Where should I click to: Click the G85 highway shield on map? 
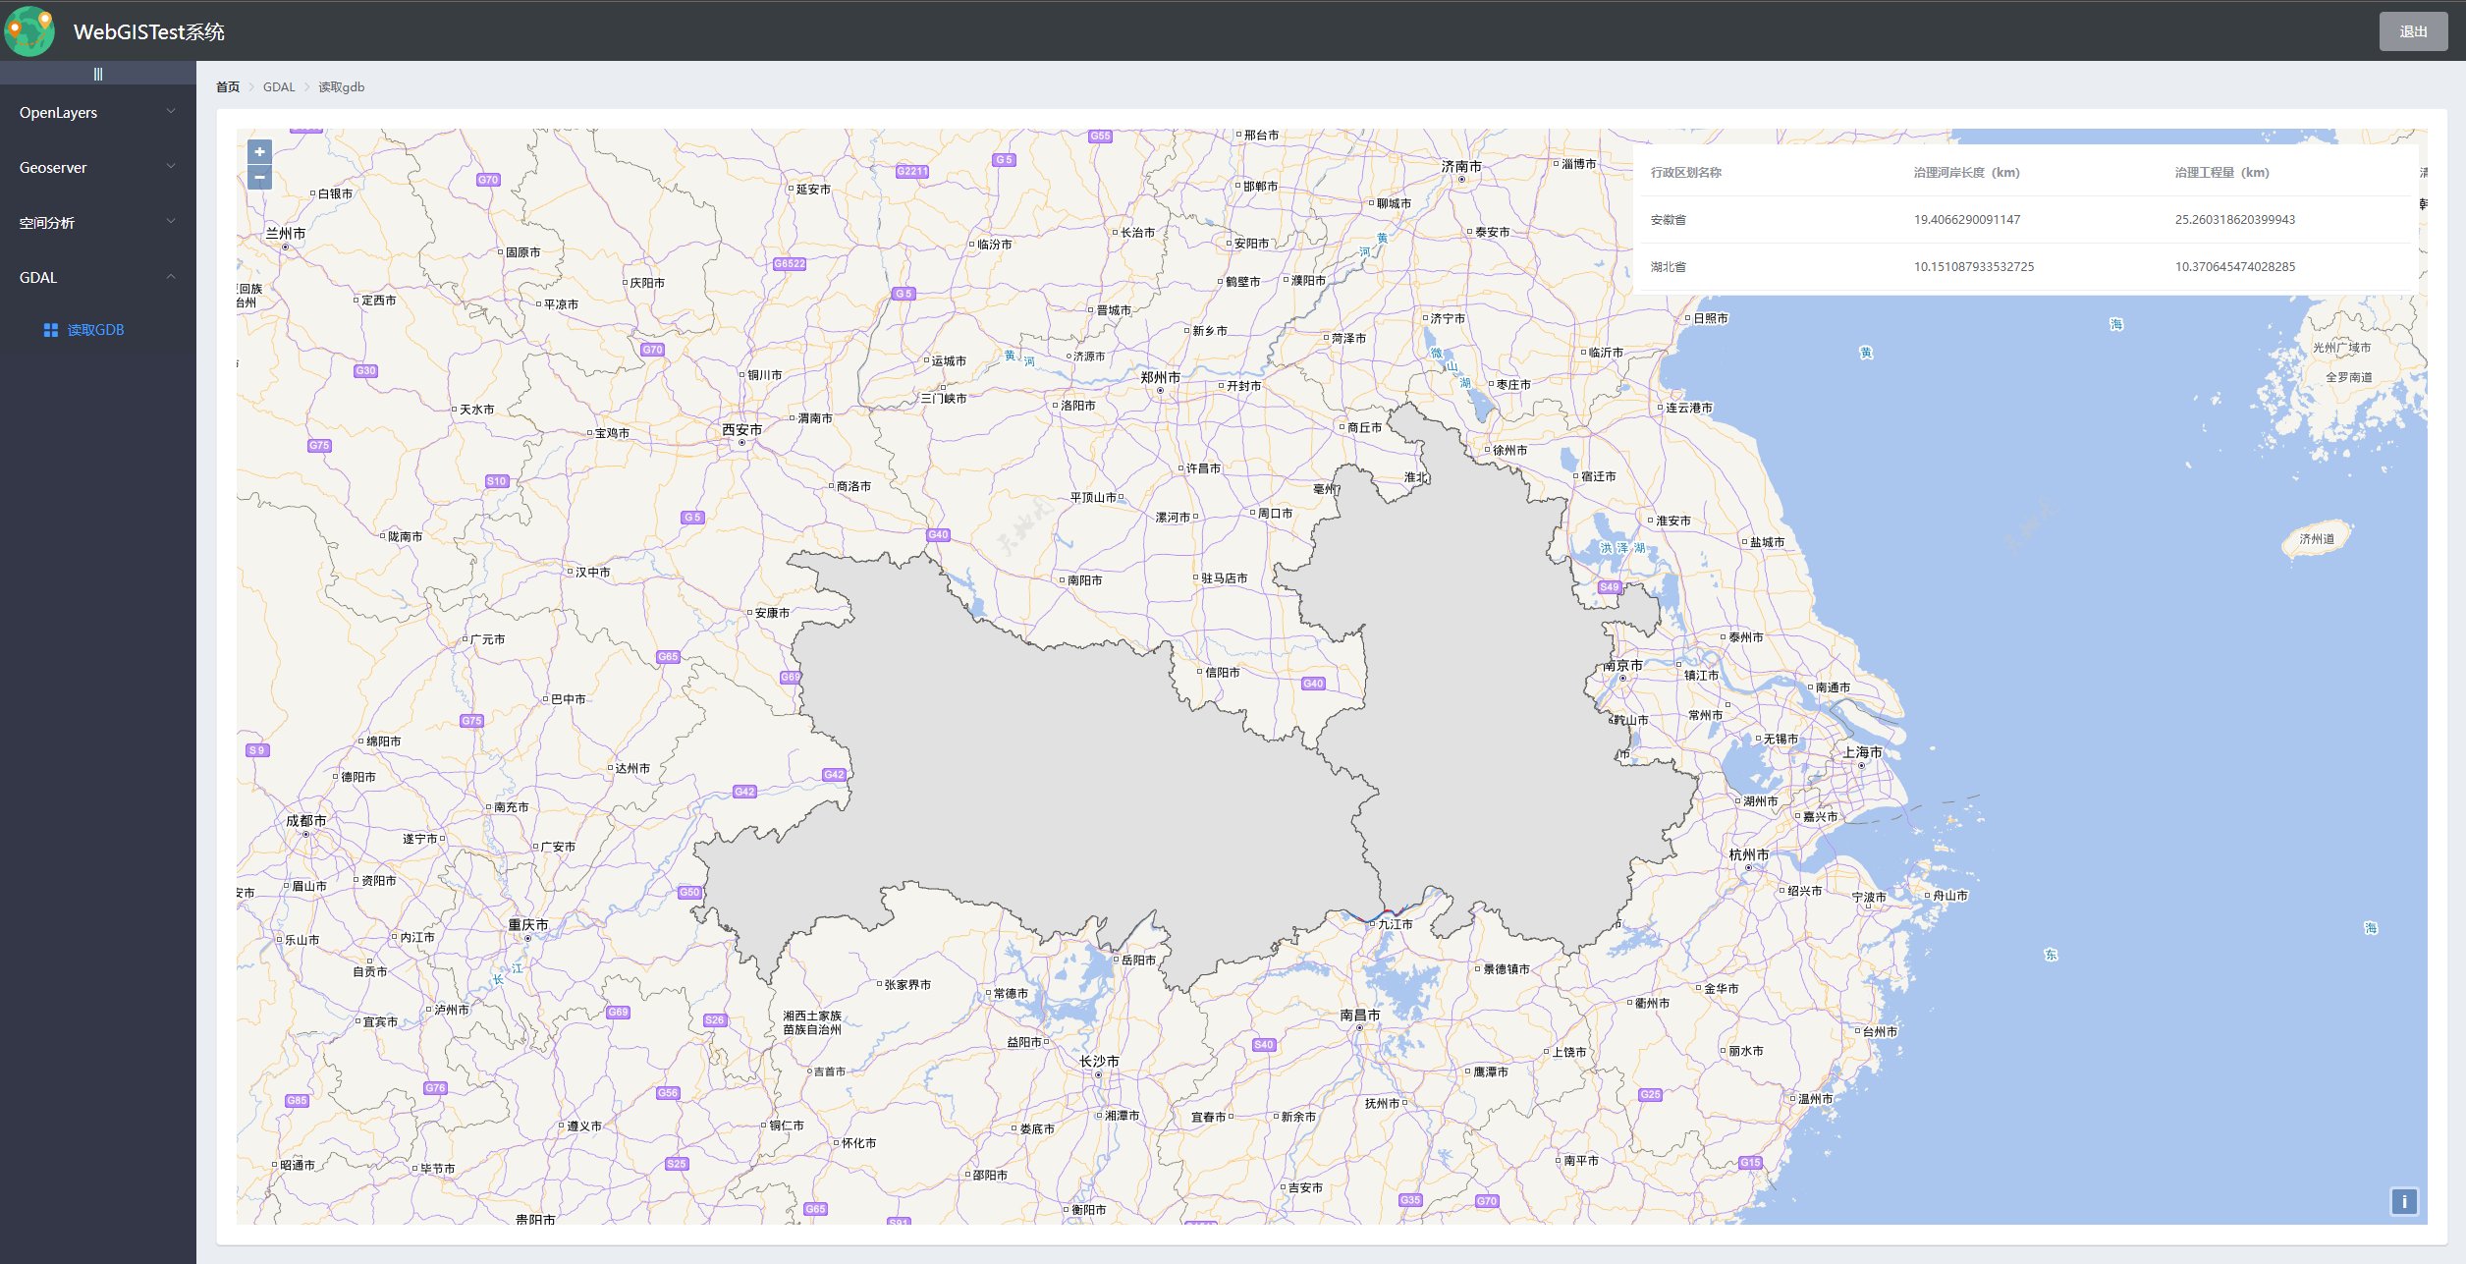tap(297, 1100)
